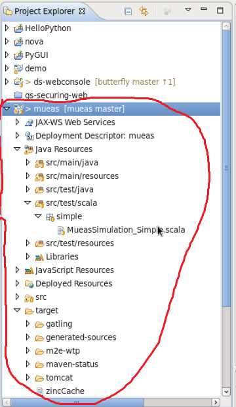Click the MueasSimulation_Simple.scala file icon
This screenshot has height=407, width=236.
(61, 230)
